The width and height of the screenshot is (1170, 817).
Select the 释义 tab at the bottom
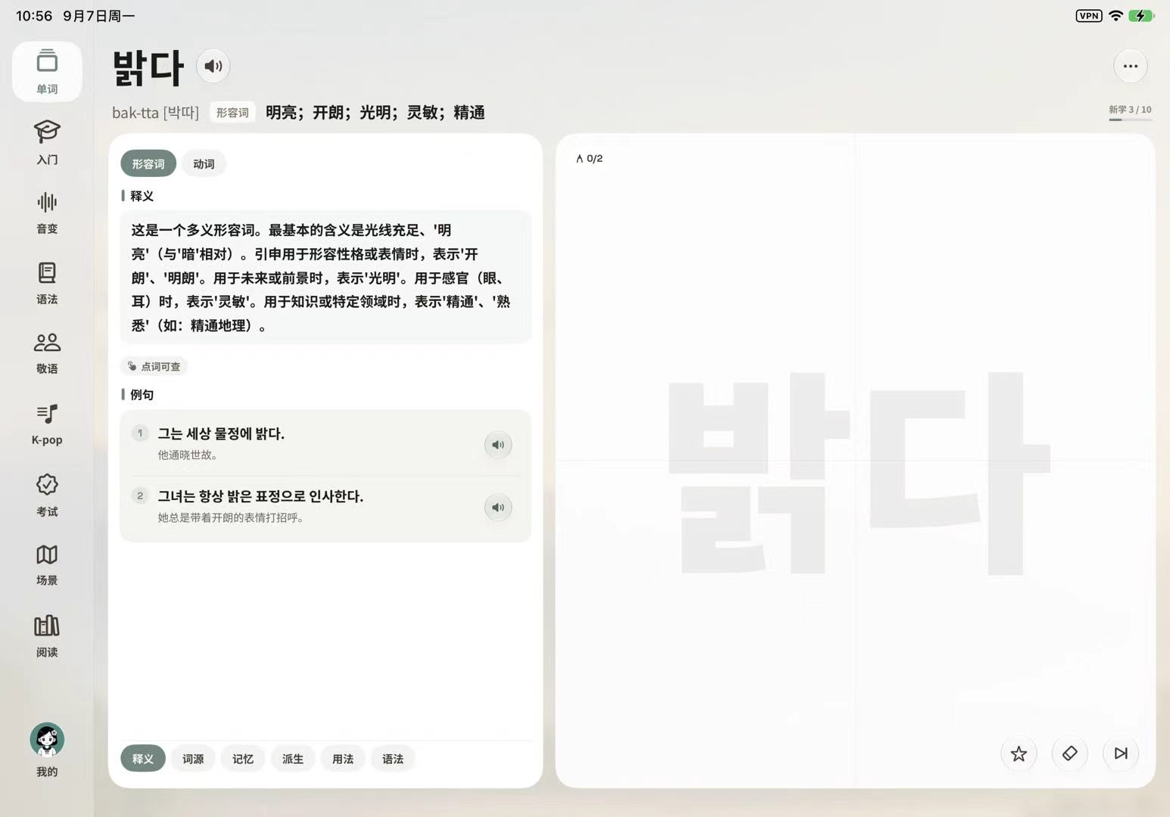tap(143, 759)
